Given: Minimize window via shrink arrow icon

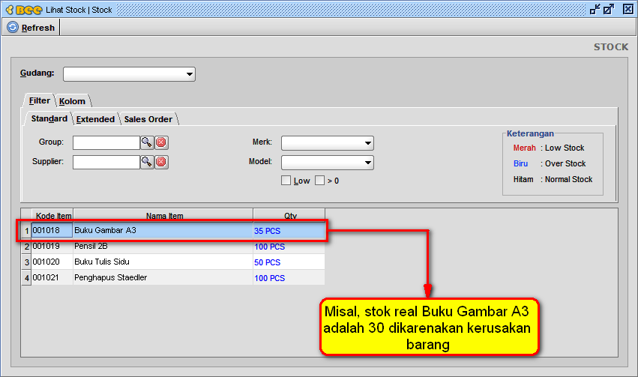Looking at the screenshot, I should [x=595, y=9].
